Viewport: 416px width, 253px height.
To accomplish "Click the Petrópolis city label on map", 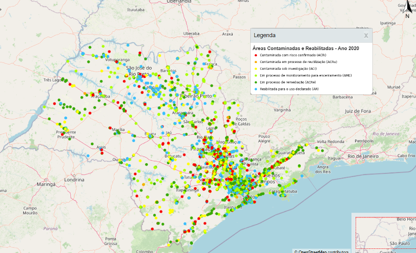I will (363, 140).
